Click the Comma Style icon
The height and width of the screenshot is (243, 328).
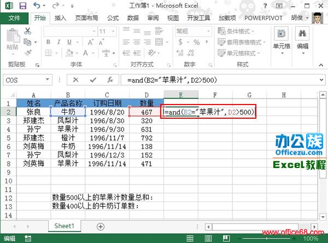click(x=207, y=42)
